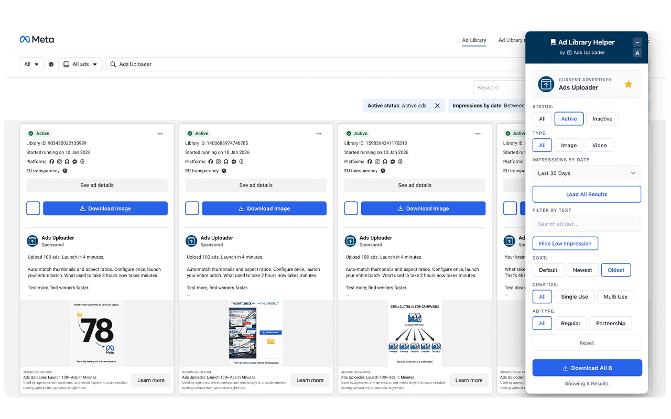Click Learn more on the Bottleneck ad
The height and width of the screenshot is (419, 671).
pyautogui.click(x=310, y=380)
